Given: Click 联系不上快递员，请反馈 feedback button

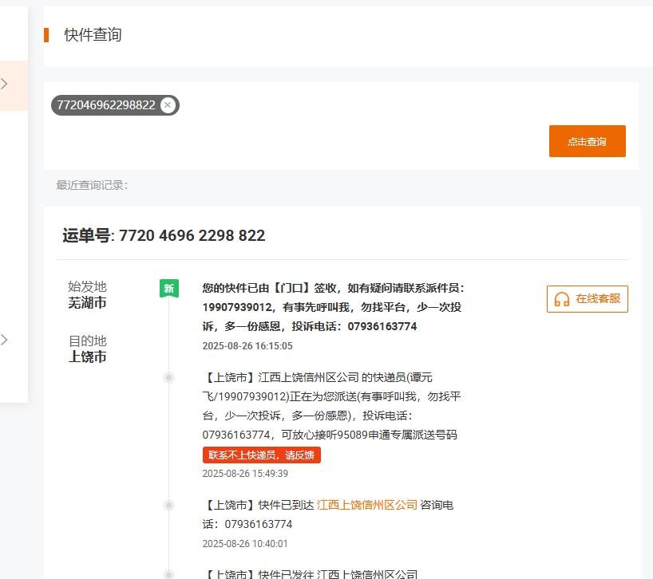Looking at the screenshot, I should point(262,455).
